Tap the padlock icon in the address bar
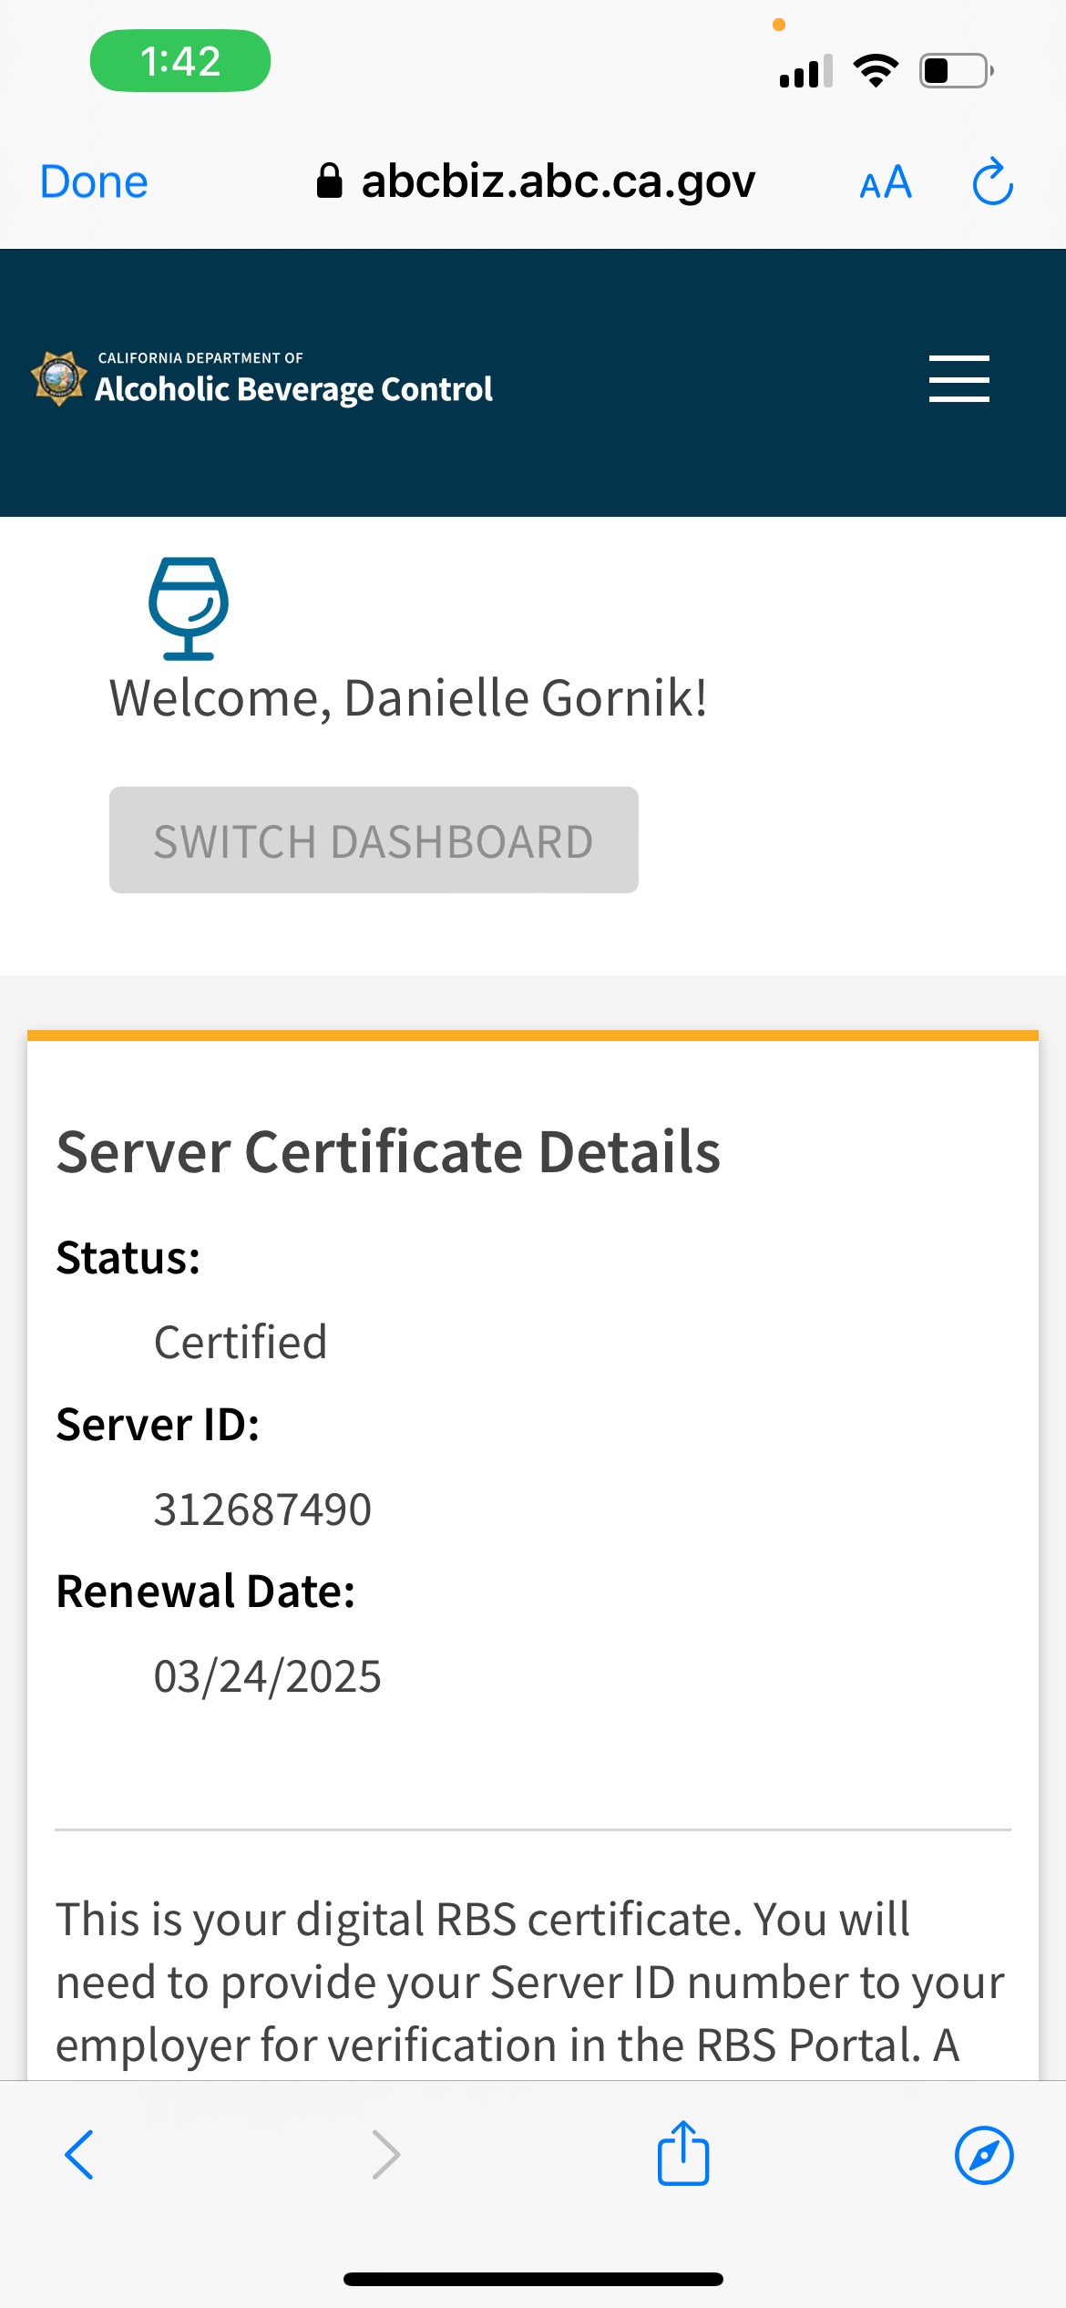1066x2308 pixels. [x=329, y=180]
